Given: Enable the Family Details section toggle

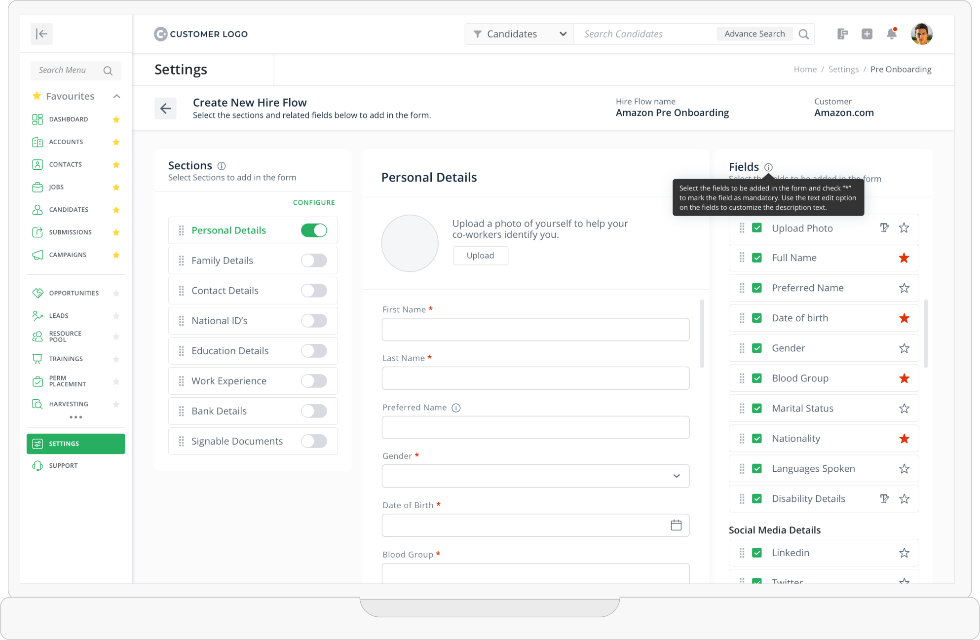Looking at the screenshot, I should (x=314, y=261).
